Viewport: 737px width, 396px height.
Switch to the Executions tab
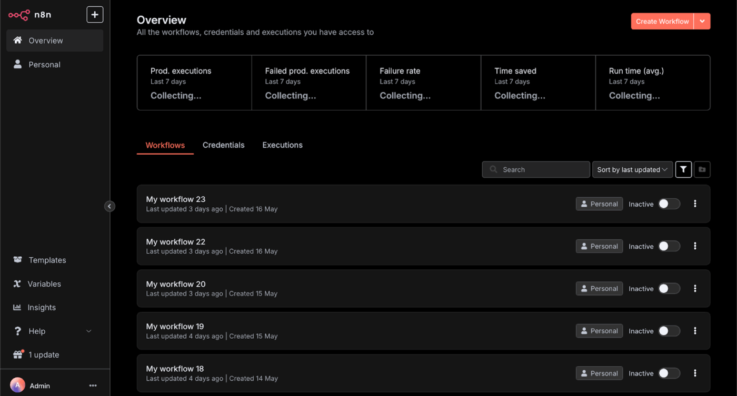[x=282, y=145]
